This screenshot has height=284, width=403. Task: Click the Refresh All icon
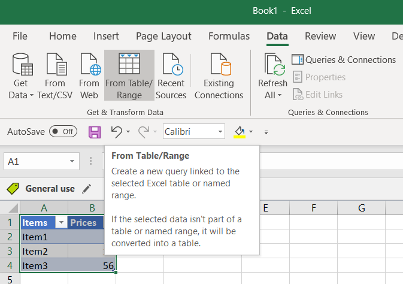[273, 66]
